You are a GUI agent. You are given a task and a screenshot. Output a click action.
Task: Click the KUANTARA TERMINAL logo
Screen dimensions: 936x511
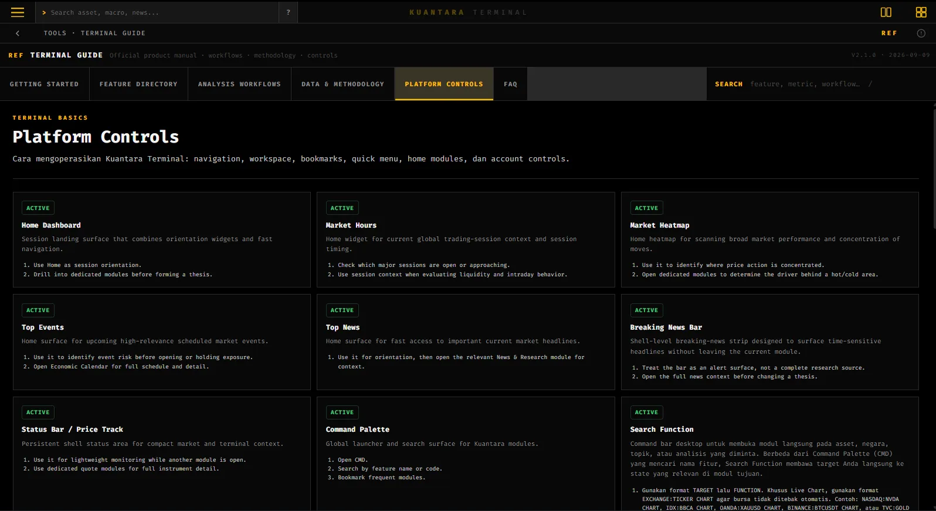click(x=468, y=12)
